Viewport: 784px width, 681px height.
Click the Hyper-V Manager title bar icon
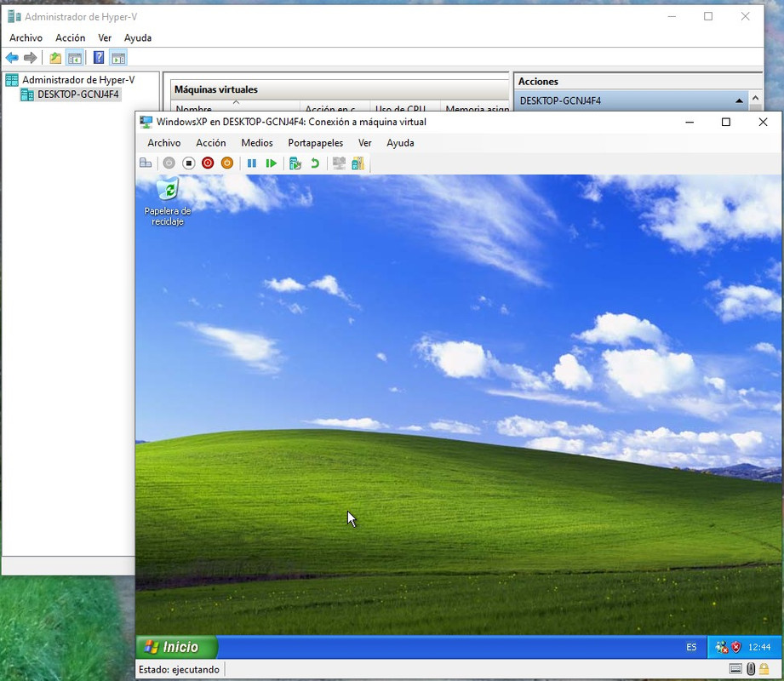click(x=14, y=17)
